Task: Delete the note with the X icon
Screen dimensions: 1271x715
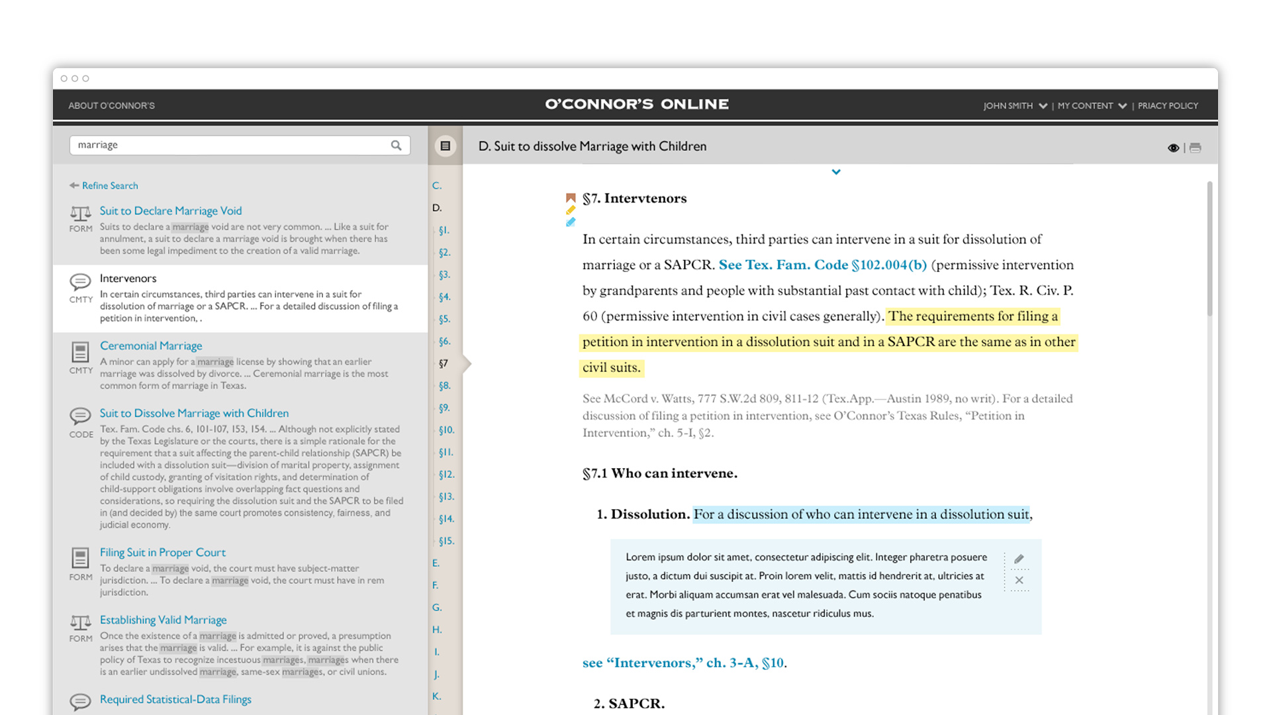Action: coord(1019,581)
